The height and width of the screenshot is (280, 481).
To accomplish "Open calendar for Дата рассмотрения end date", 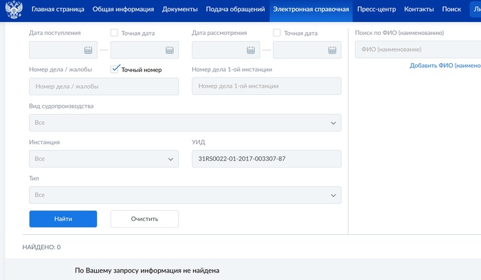I will coord(332,50).
